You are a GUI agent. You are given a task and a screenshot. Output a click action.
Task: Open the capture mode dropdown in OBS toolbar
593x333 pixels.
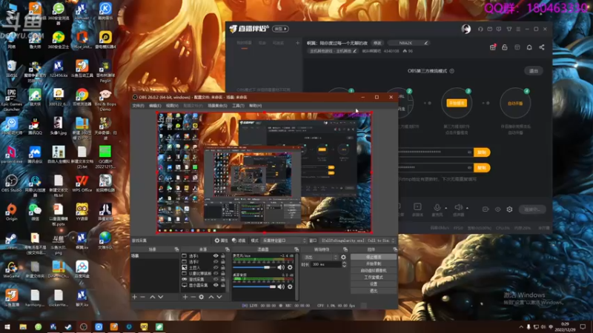[x=284, y=240]
